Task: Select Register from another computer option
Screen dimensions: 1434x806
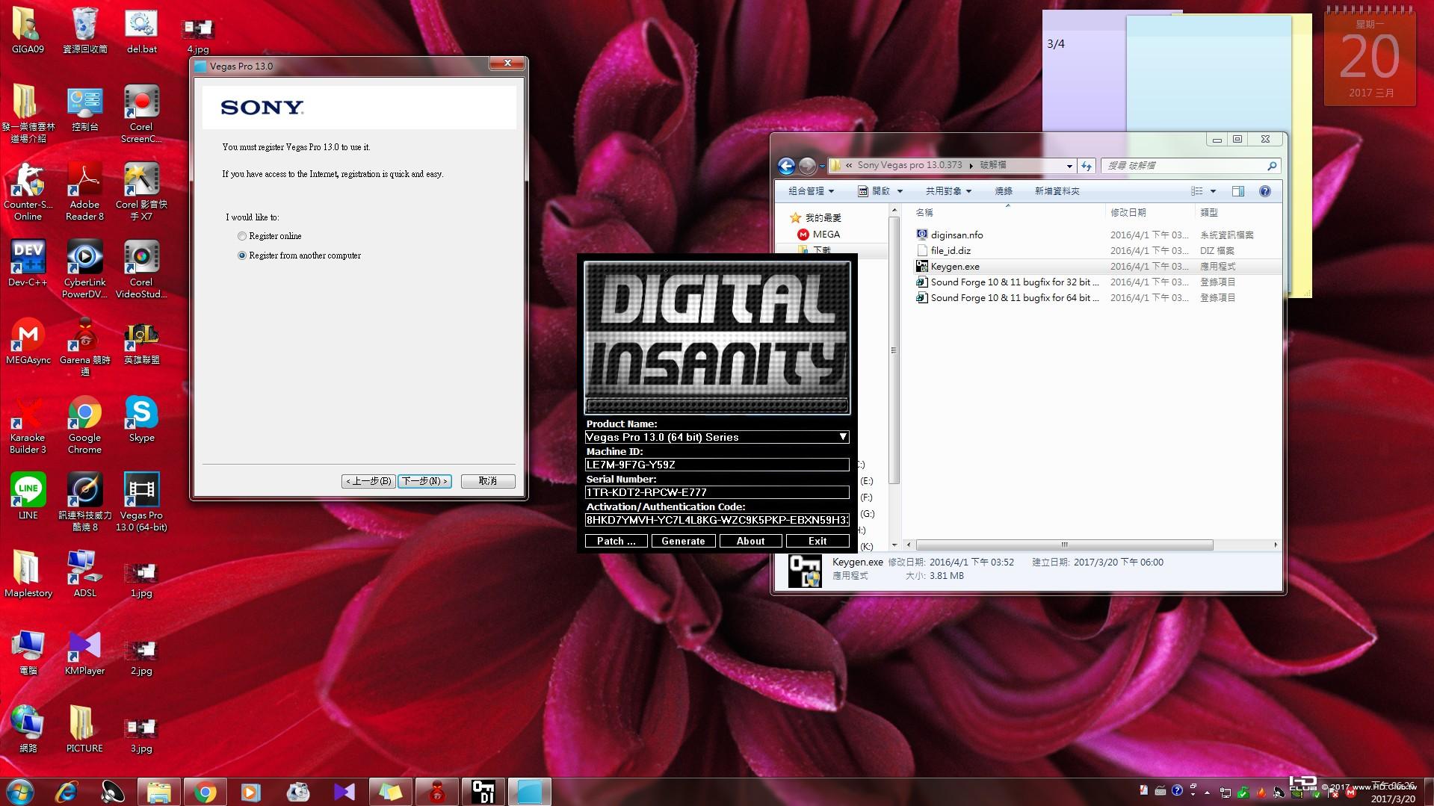Action: pos(242,255)
